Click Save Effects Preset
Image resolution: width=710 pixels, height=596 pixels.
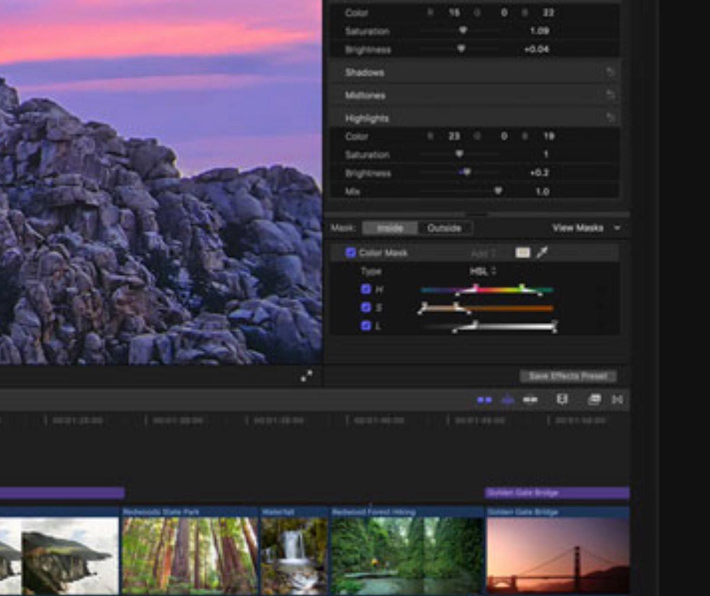568,376
